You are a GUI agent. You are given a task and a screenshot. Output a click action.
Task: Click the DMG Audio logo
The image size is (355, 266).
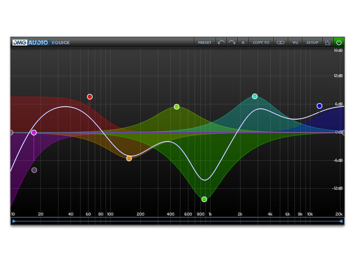coord(30,43)
